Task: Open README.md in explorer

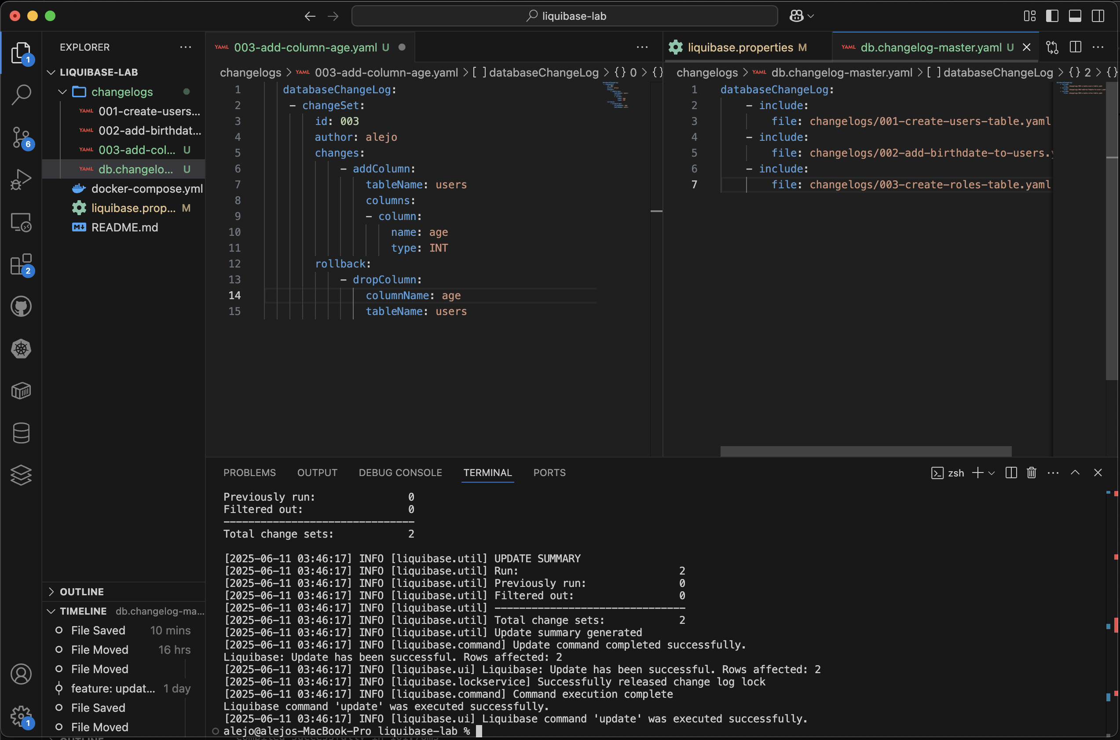Action: [x=124, y=227]
